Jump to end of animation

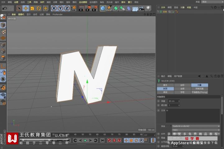[102, 140]
